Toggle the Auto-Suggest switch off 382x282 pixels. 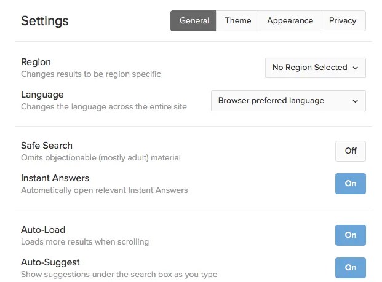(x=350, y=268)
